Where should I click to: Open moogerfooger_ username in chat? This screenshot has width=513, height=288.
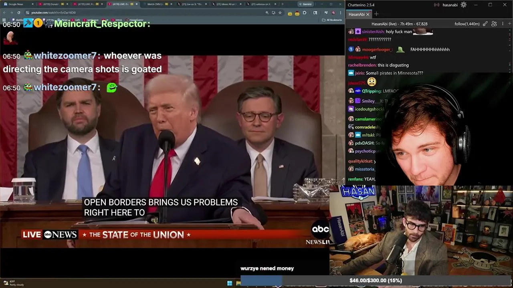[377, 50]
